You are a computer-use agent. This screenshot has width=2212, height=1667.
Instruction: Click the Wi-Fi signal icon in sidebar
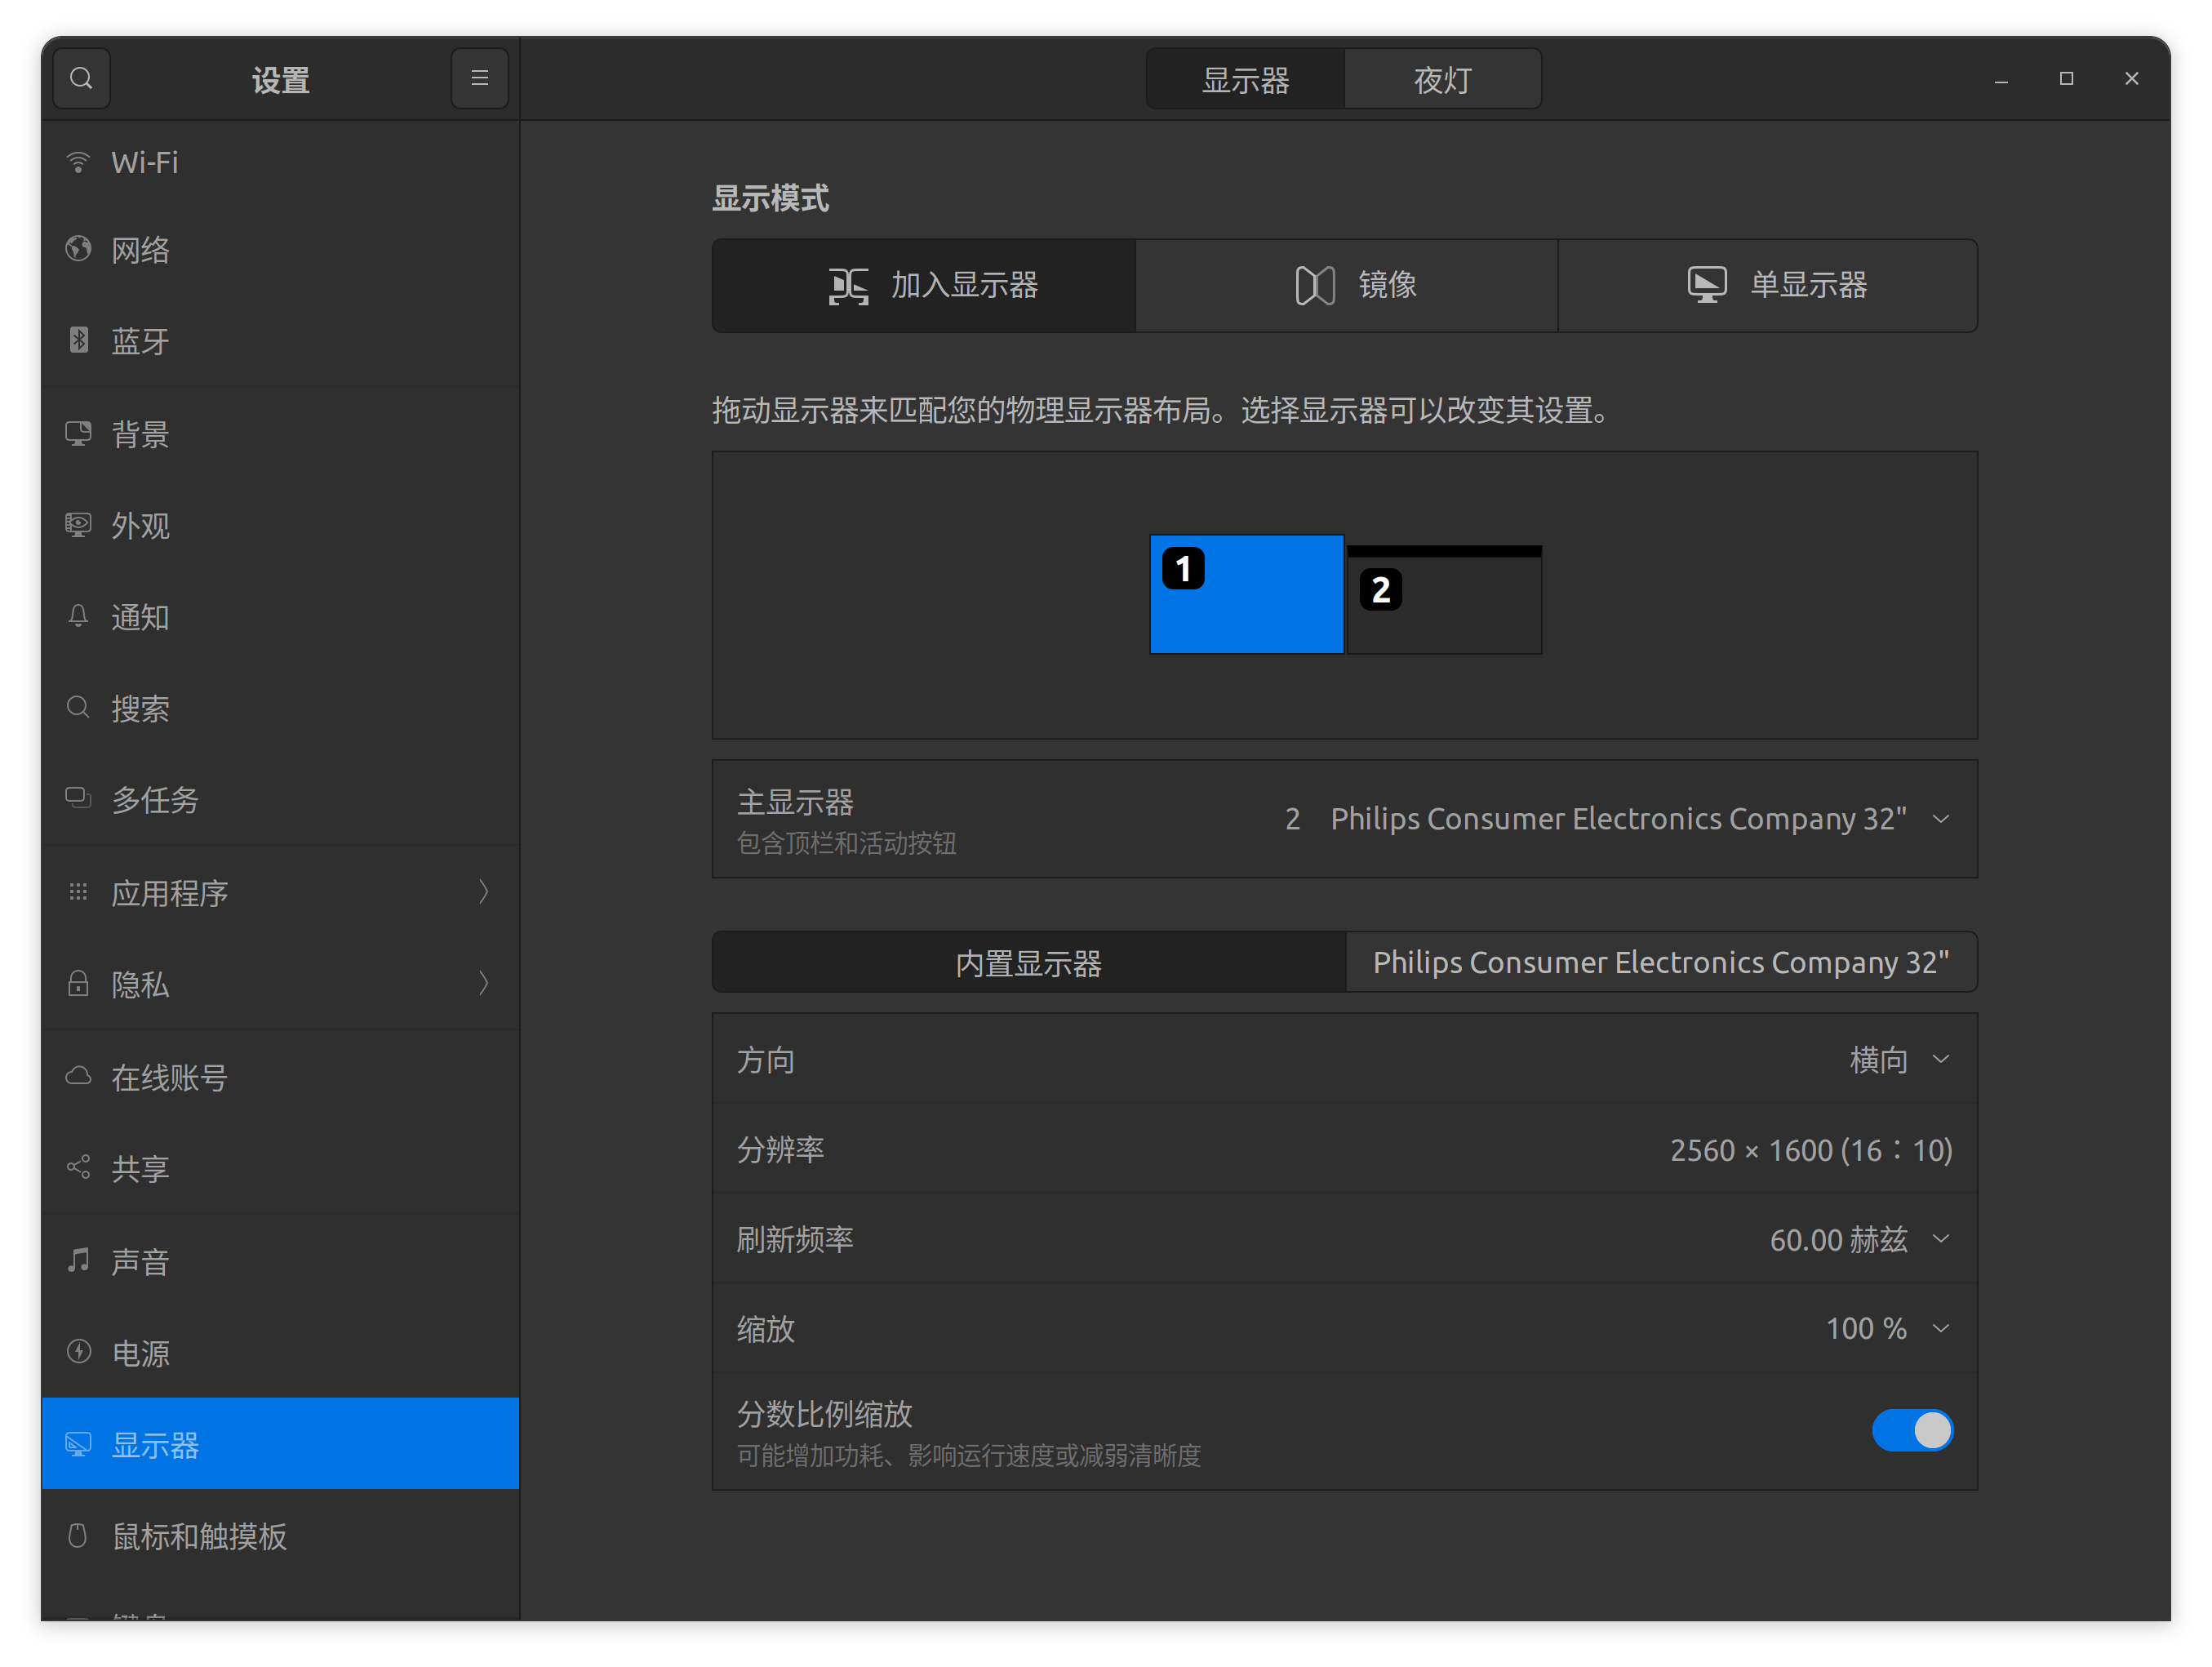78,162
